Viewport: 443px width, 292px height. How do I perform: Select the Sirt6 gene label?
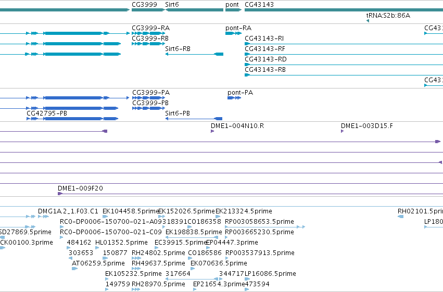tap(172, 5)
